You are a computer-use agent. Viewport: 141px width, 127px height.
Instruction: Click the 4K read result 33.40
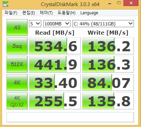(55, 83)
